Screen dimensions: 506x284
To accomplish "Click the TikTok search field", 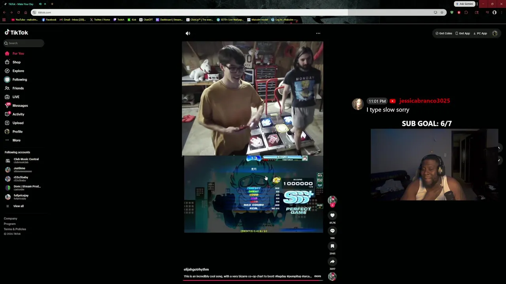I will point(24,43).
